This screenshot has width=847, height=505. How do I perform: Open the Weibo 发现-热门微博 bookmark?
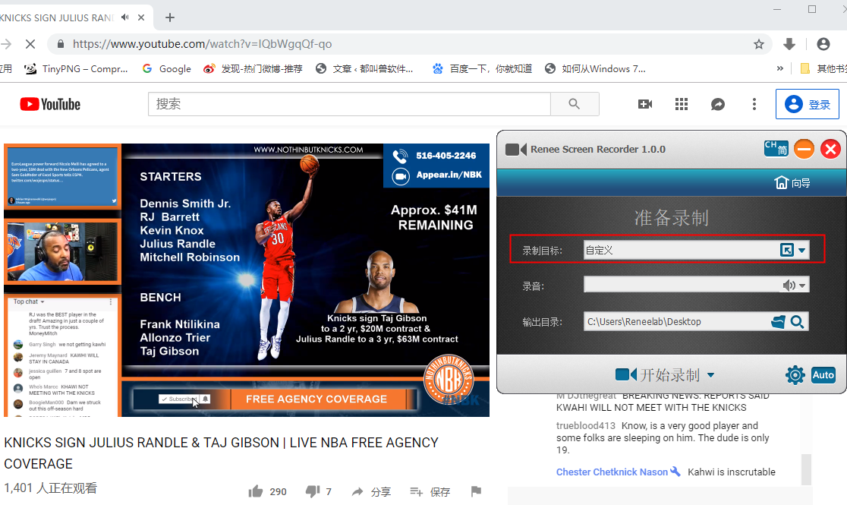[x=253, y=68]
